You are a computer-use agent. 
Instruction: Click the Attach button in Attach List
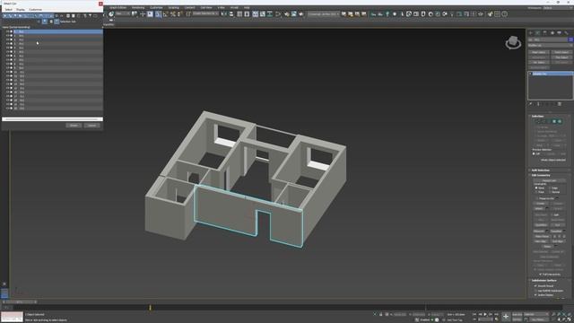tap(74, 126)
